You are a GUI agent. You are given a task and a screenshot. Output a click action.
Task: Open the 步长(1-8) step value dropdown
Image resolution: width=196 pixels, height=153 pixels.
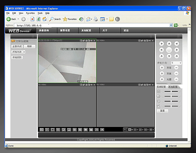tap(180, 63)
